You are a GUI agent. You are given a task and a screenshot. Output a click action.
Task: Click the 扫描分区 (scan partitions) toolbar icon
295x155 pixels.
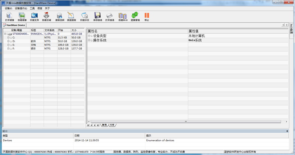[84, 15]
